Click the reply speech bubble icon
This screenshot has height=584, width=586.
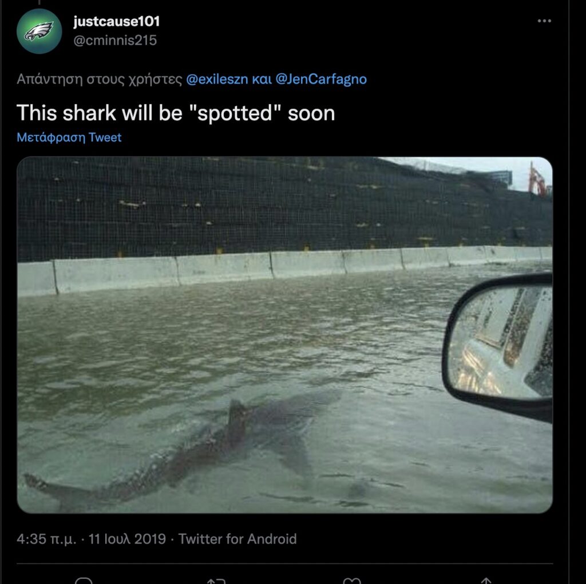point(84,581)
